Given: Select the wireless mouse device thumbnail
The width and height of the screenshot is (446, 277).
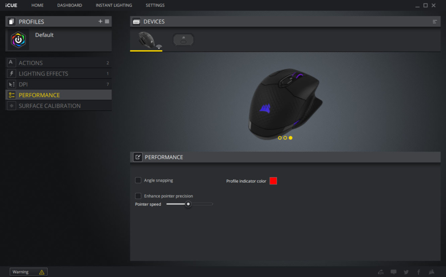Looking at the screenshot, I should click(x=146, y=40).
